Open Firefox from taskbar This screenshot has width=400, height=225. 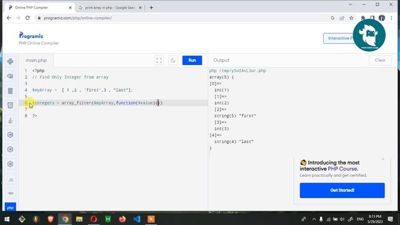pyautogui.click(x=122, y=219)
